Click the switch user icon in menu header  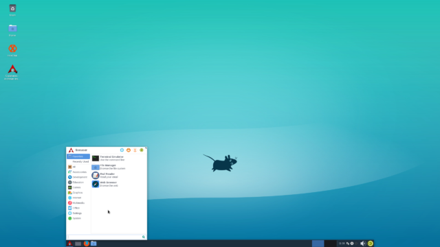click(135, 150)
